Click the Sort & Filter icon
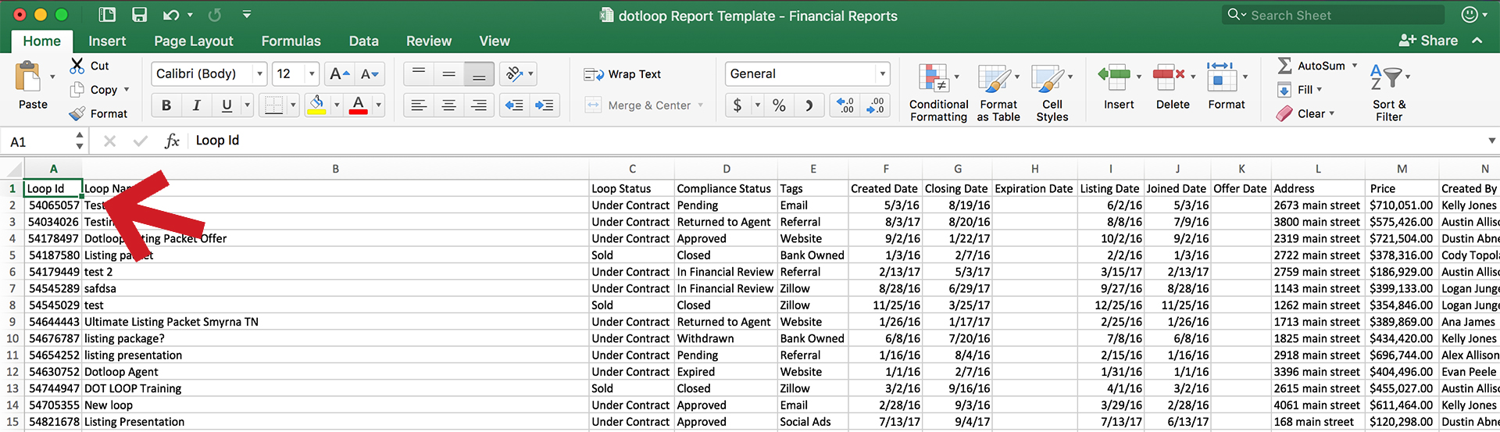This screenshot has height=432, width=1500. [1384, 77]
